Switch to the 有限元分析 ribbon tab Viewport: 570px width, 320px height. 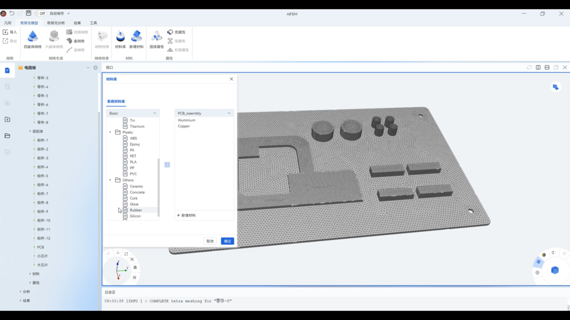pyautogui.click(x=56, y=23)
